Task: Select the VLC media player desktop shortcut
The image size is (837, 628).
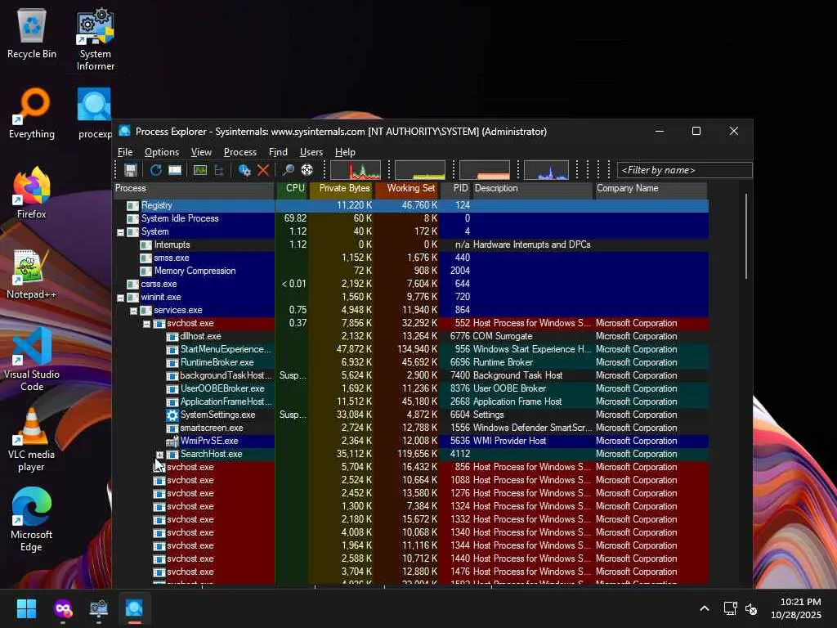Action: pos(32,440)
